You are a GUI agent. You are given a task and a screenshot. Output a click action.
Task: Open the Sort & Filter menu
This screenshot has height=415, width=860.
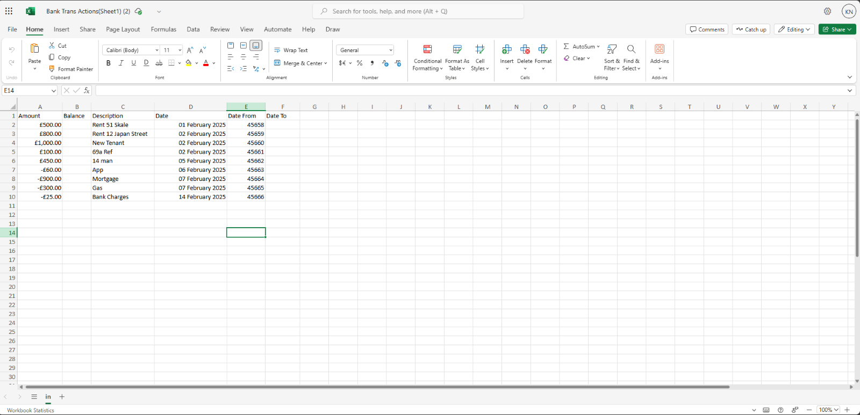pyautogui.click(x=612, y=57)
